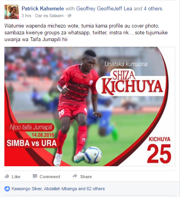Click the Comment speech bubble icon

point(35,176)
